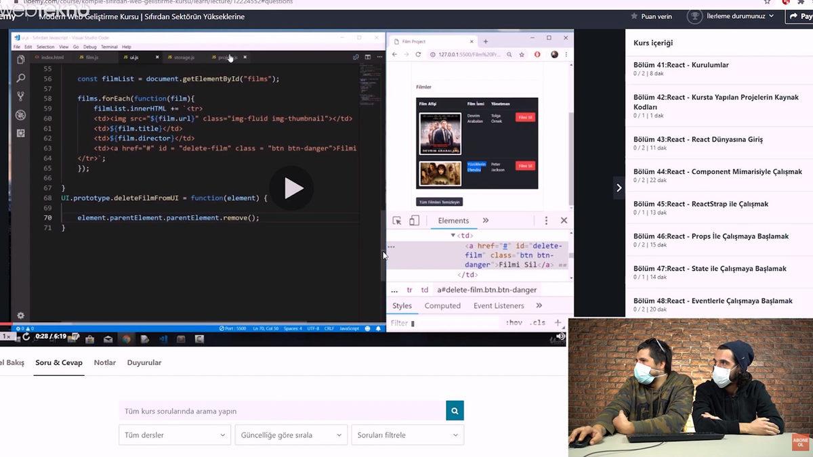Click the 'Puan verin' rating button

652,16
